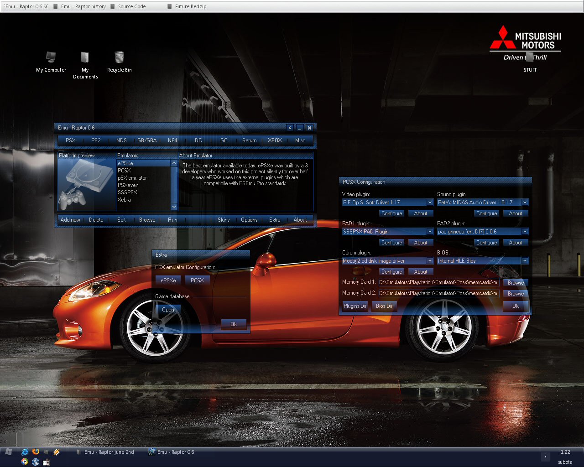584x467 pixels.
Task: Select PCSX in the Emulators list
Action: click(144, 171)
